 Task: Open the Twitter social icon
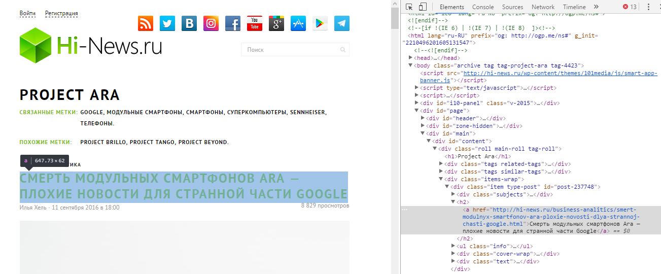tap(167, 23)
